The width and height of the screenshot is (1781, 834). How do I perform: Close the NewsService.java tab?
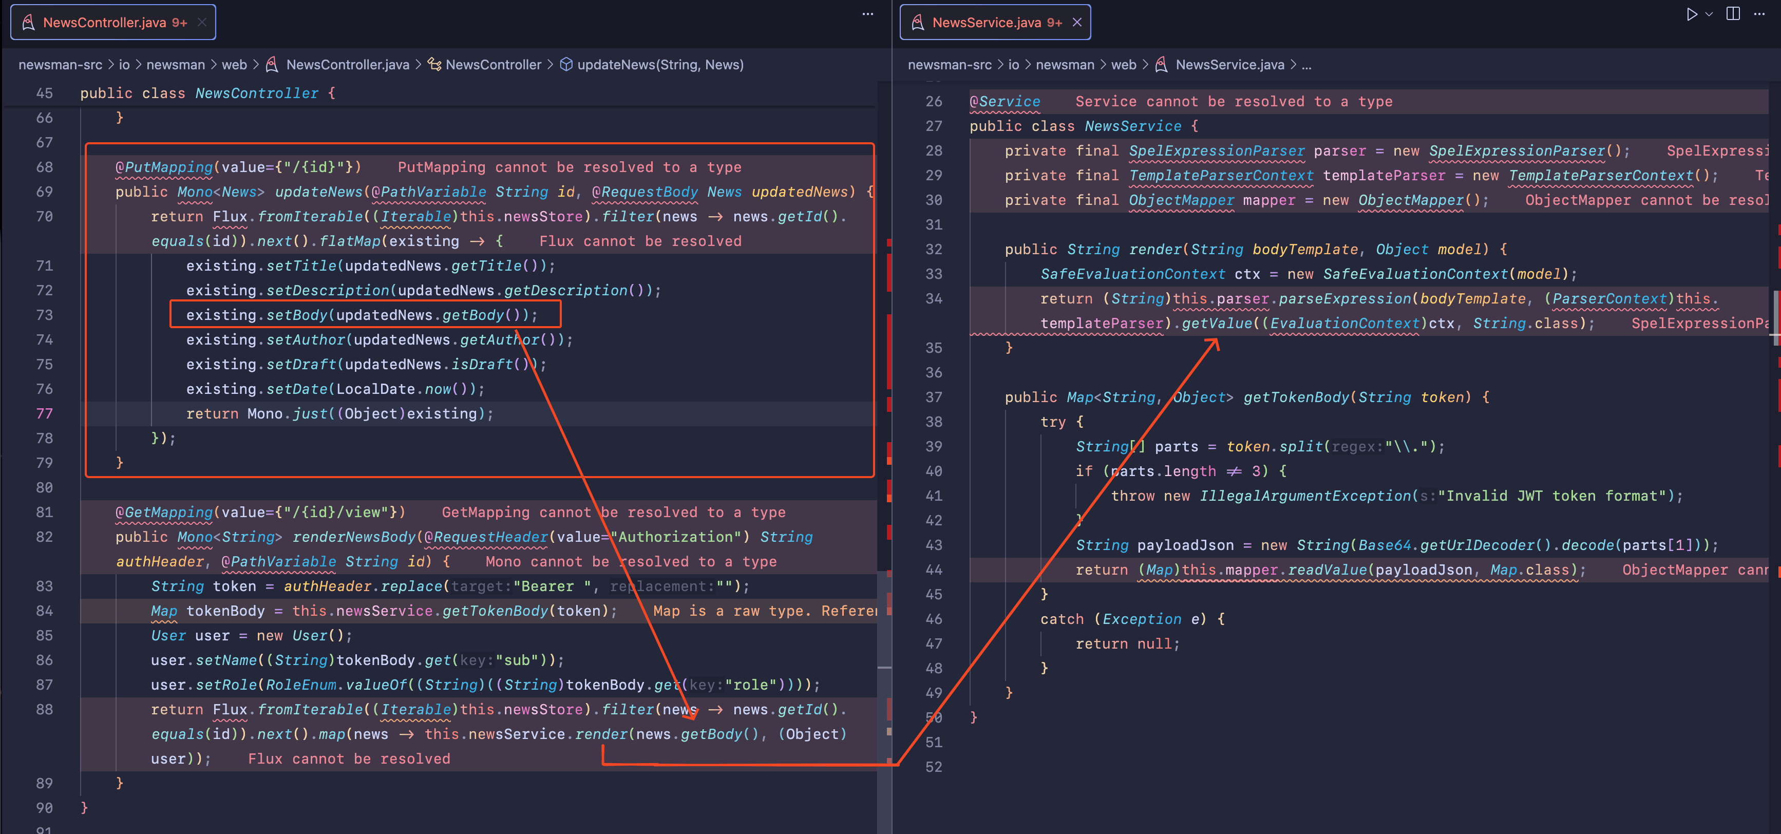click(1077, 22)
